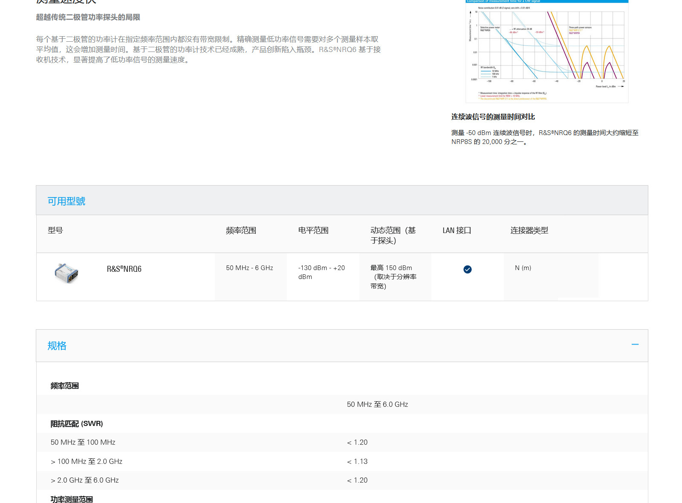682x503 pixels.
Task: Select the 电平范围 column header
Action: (x=313, y=230)
